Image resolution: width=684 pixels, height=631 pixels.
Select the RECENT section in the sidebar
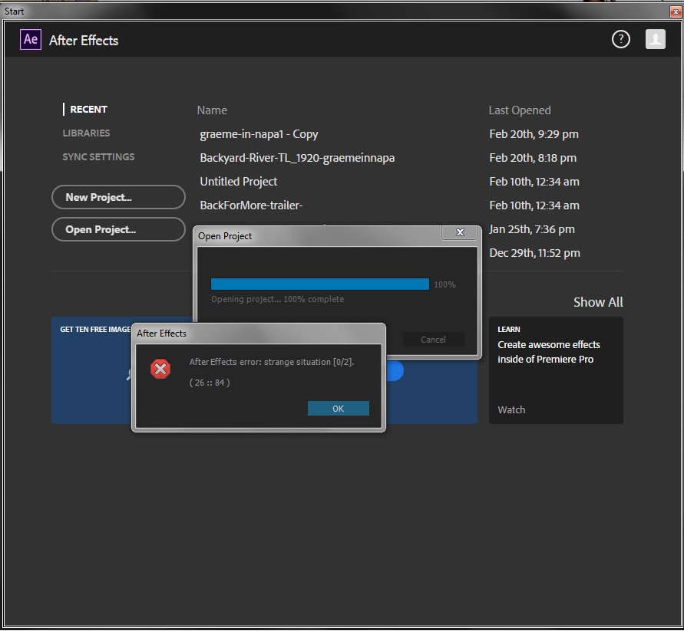click(x=87, y=109)
